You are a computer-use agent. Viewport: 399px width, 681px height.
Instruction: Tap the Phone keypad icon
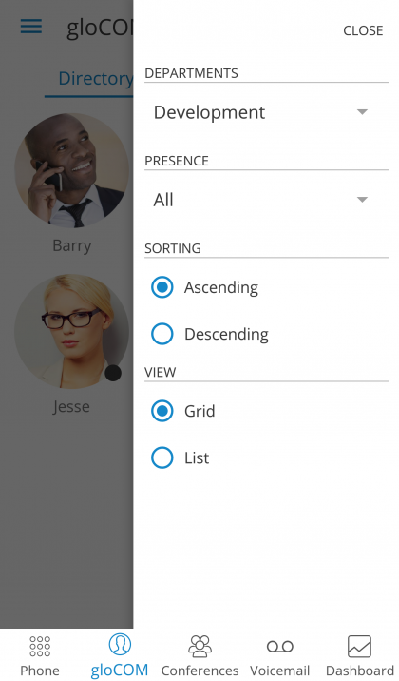(x=40, y=646)
